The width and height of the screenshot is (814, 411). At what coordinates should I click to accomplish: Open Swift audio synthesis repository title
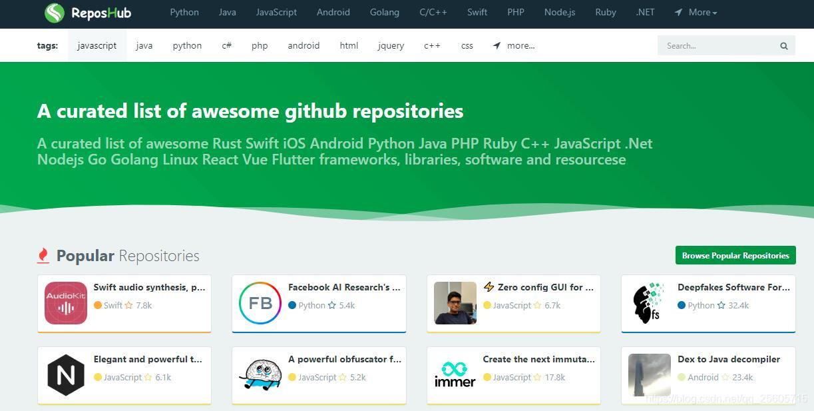pyautogui.click(x=150, y=287)
